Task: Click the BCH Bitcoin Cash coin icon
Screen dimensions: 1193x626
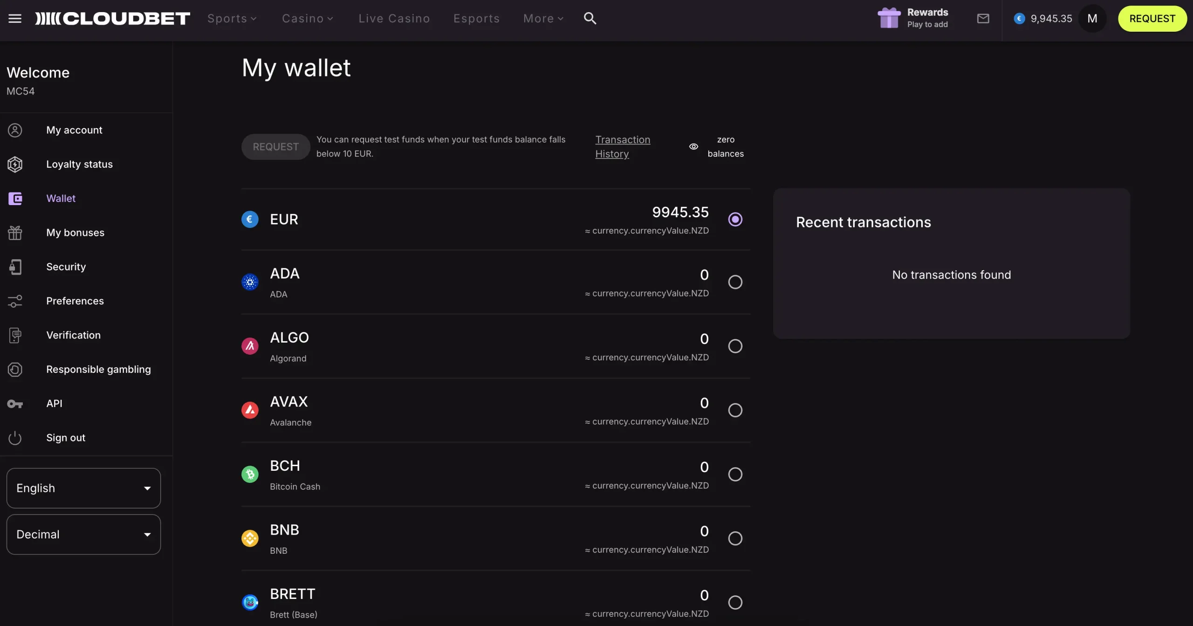Action: (250, 474)
